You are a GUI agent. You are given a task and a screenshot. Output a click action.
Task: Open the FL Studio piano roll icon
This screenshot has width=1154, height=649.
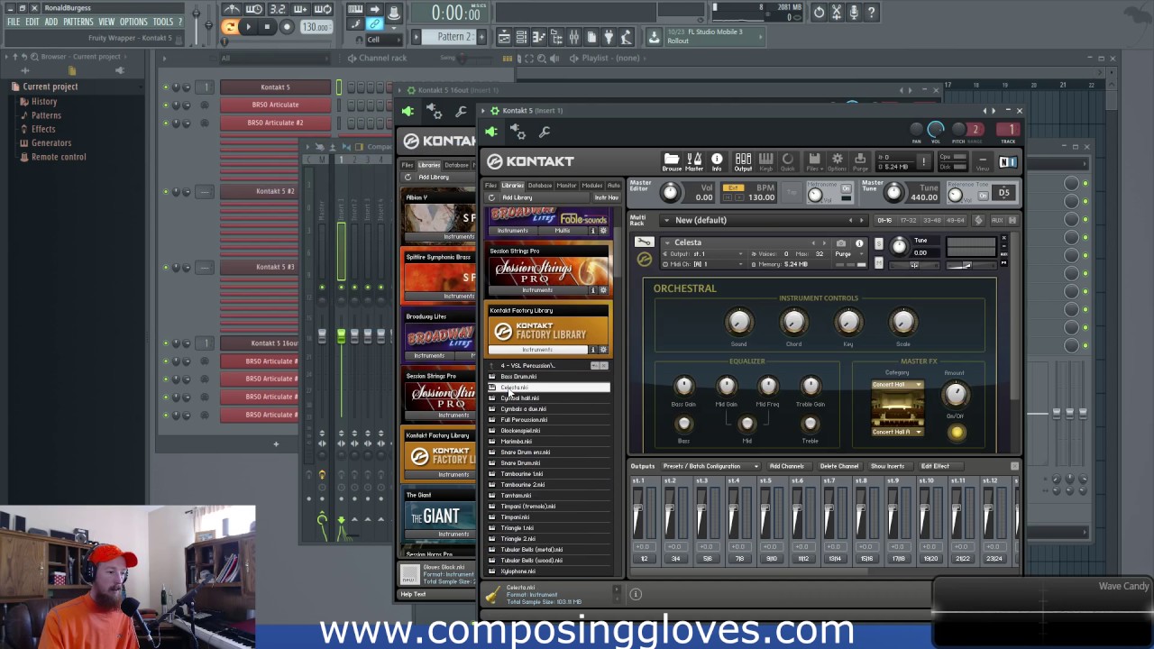pos(539,37)
